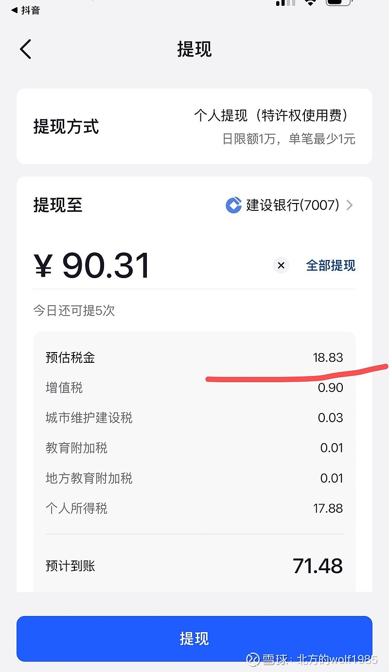The image size is (389, 672).
Task: Click the 建设银行 bank logo icon
Action: [x=234, y=205]
